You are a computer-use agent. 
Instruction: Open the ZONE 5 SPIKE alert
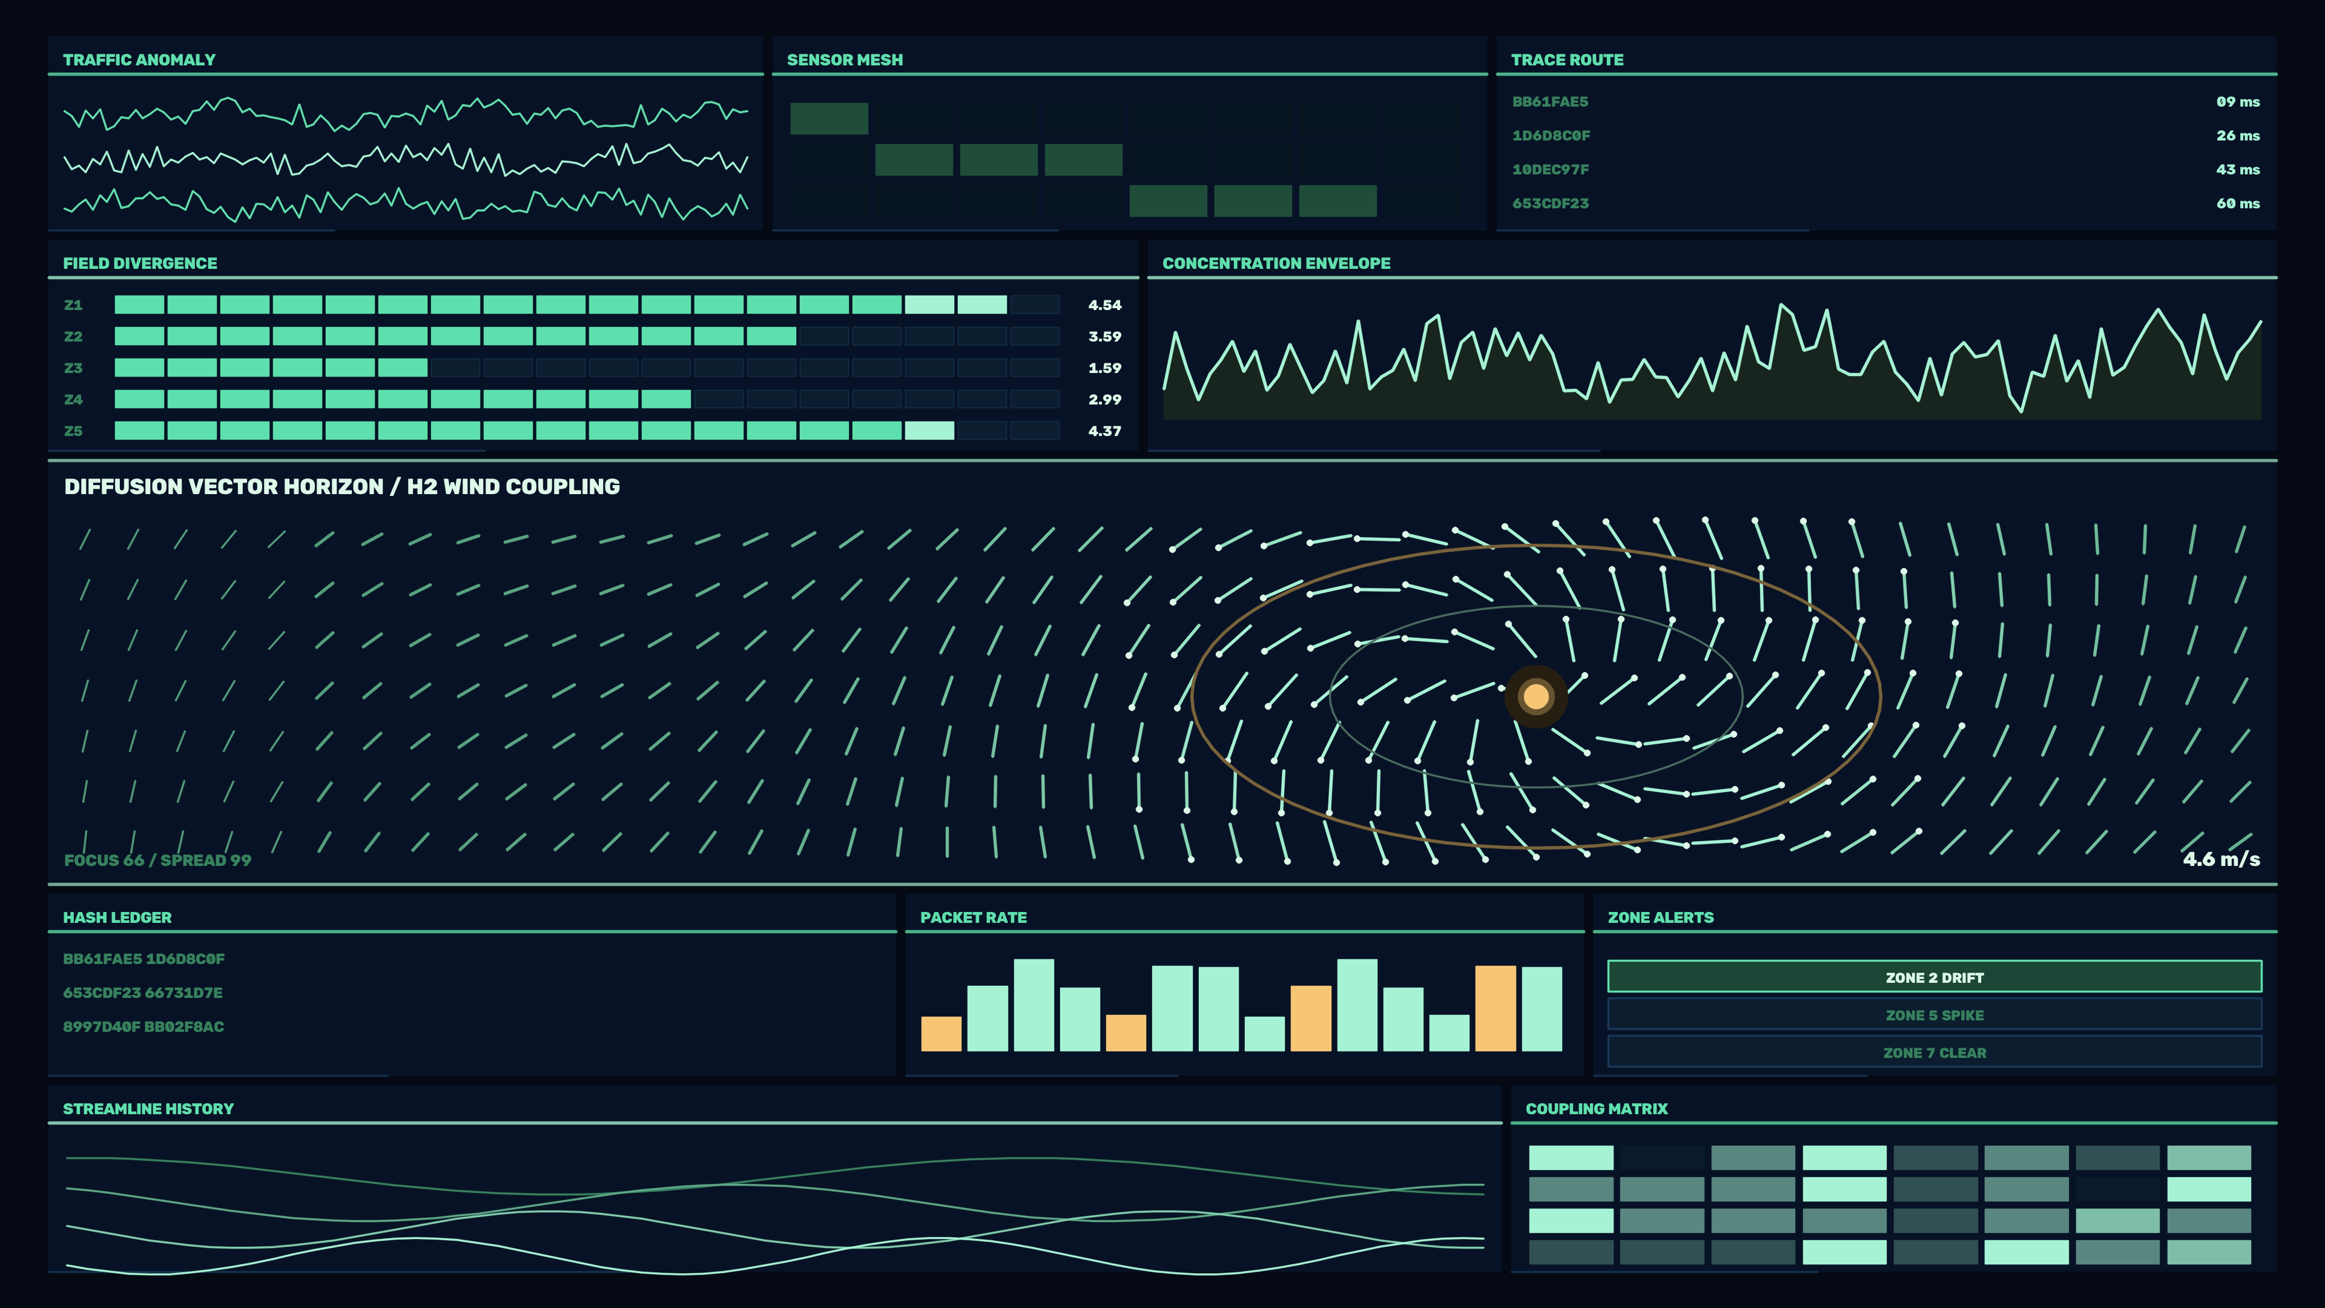(x=1934, y=1015)
